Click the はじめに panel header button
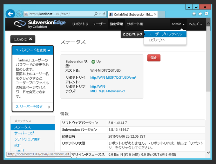This screenshot has height=164, width=216. (23, 39)
